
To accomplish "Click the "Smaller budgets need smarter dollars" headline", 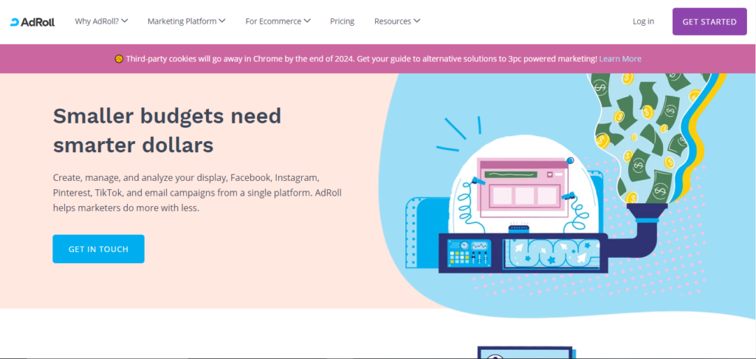I will pos(167,130).
